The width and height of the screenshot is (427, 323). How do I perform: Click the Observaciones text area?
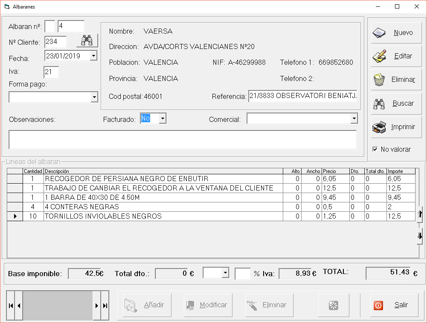(x=183, y=140)
